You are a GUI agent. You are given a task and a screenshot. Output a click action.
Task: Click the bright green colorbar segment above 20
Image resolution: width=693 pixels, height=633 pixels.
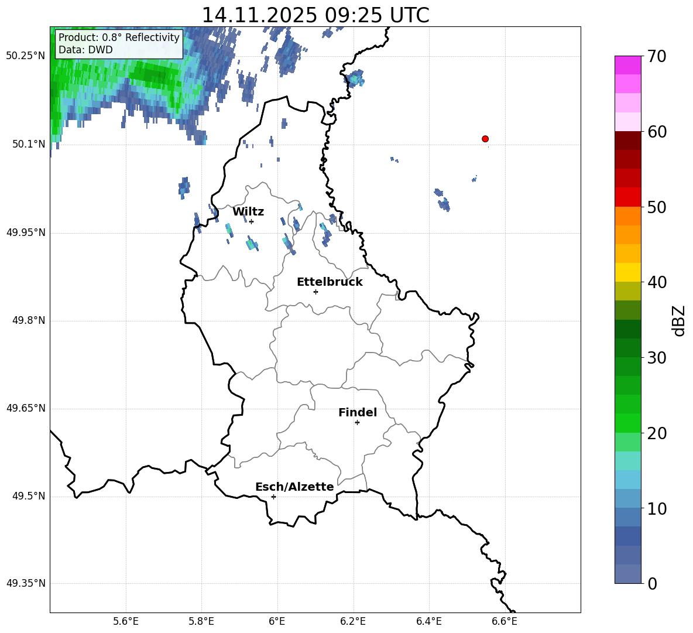627,423
